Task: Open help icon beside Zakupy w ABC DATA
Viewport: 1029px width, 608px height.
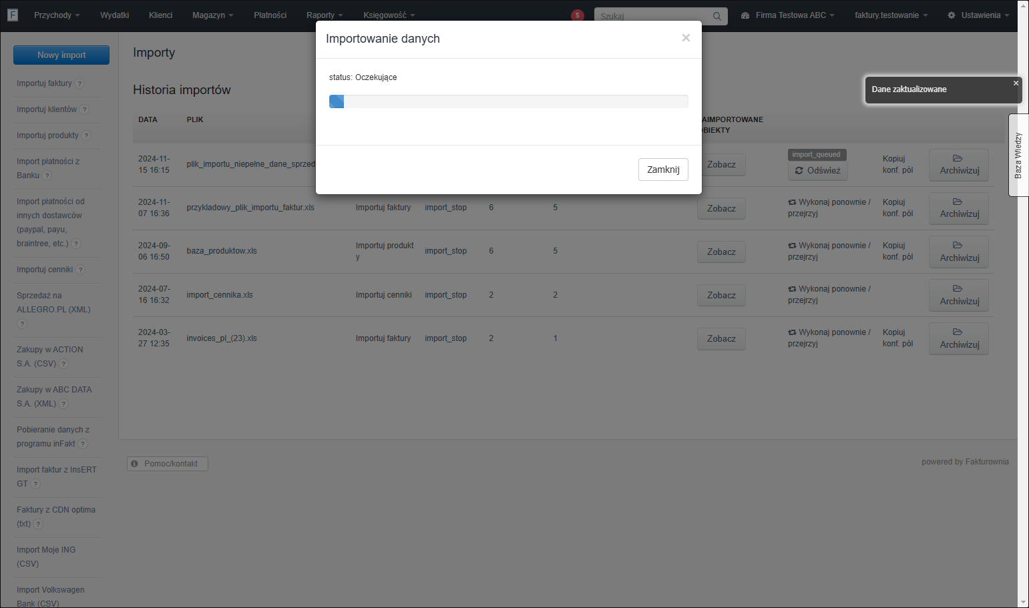Action: point(63,404)
